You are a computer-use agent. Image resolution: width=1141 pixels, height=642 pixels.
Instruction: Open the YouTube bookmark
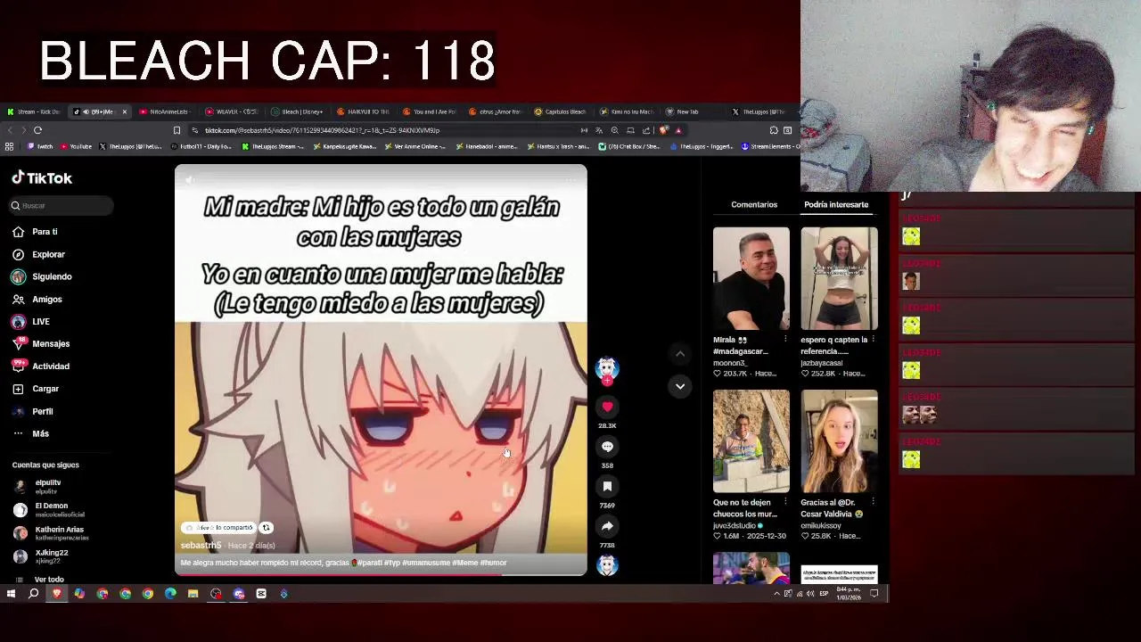[76, 146]
